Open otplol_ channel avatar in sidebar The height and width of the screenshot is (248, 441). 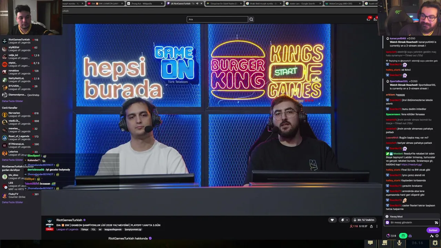[x=4, y=64]
